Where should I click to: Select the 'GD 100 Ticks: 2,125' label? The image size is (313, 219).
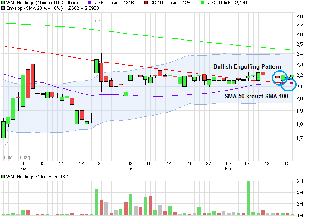(170, 3)
